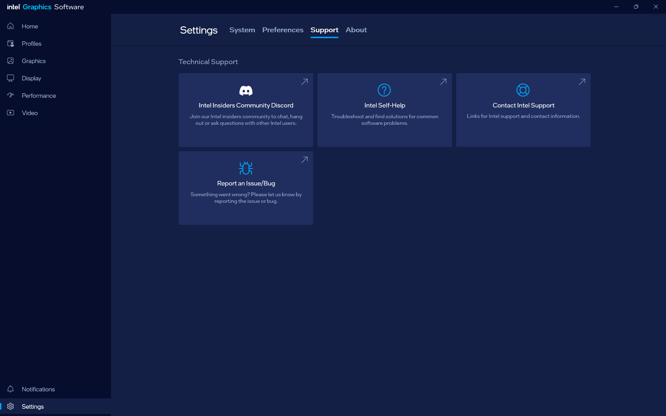Select Settings in the sidebar

point(55,406)
